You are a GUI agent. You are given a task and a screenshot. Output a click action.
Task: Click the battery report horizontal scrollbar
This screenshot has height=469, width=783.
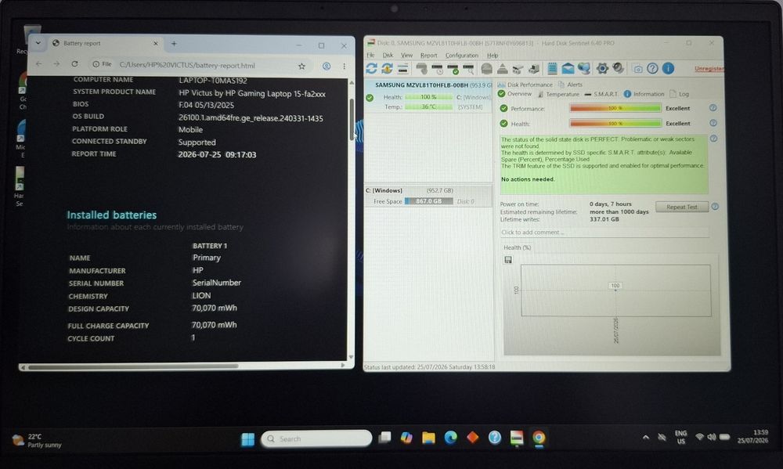(133, 366)
